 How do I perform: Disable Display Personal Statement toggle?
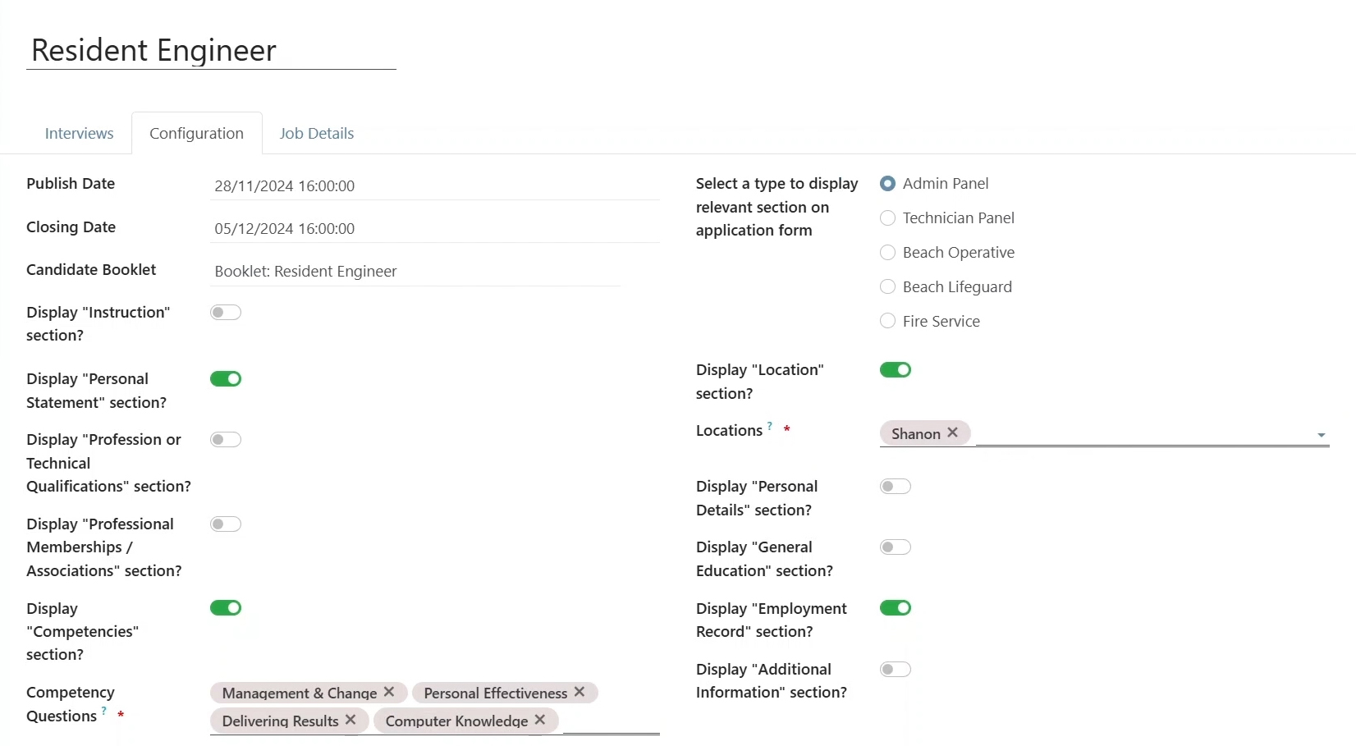point(226,379)
